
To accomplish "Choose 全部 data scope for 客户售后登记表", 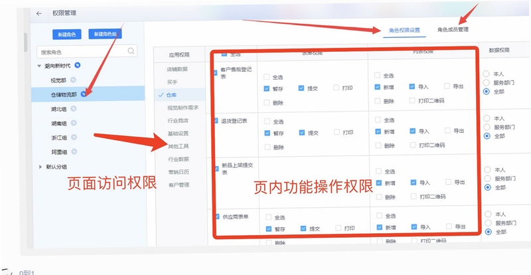I will (x=487, y=91).
